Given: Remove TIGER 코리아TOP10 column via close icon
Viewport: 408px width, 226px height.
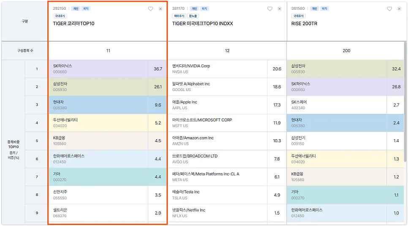Looking at the screenshot, I should click(x=160, y=9).
